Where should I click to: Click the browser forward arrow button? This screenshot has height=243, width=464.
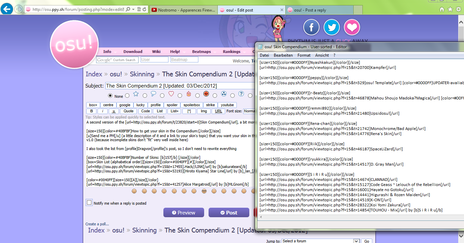[x=19, y=9]
